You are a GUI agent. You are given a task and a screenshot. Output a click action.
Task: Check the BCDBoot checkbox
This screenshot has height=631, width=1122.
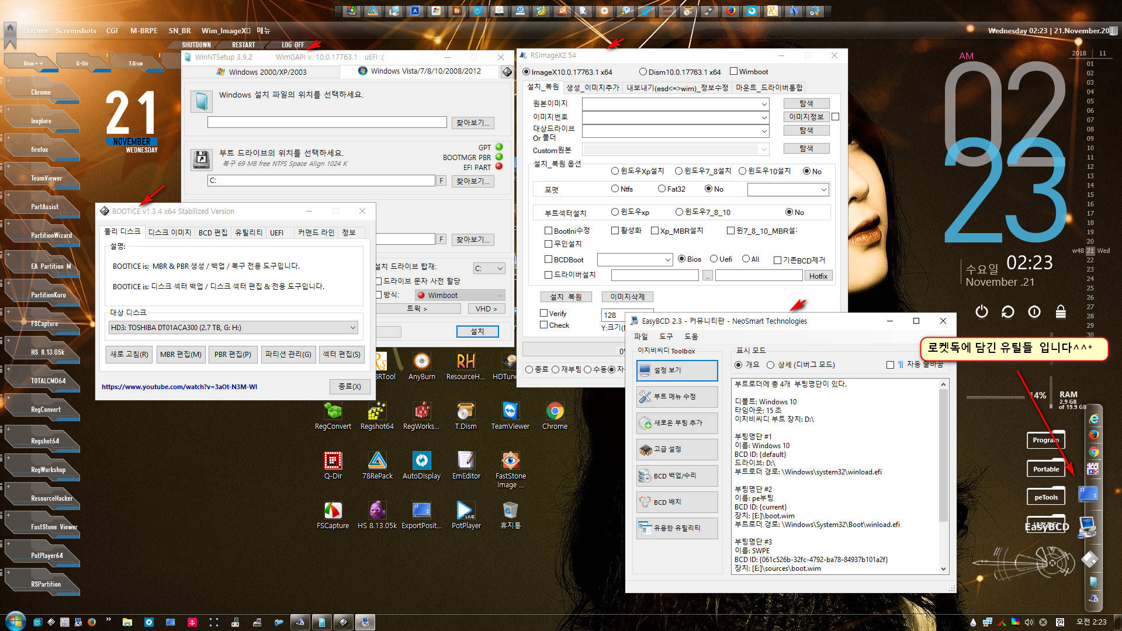coord(548,259)
